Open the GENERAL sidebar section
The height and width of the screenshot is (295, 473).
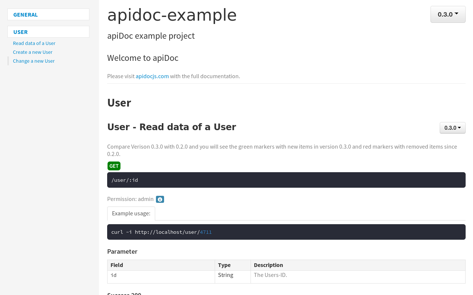(25, 15)
